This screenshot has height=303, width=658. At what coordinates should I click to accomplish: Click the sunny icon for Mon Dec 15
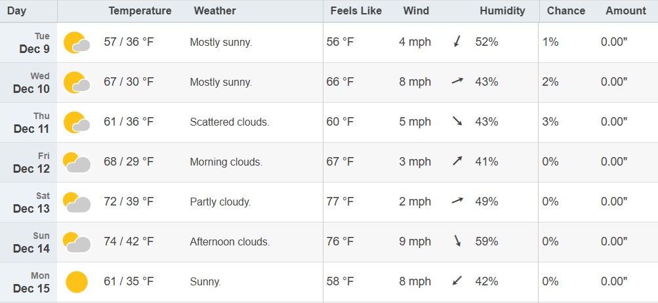76,282
